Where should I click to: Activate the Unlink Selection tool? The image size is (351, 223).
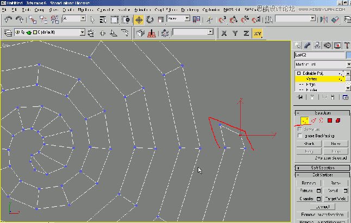[43, 20]
